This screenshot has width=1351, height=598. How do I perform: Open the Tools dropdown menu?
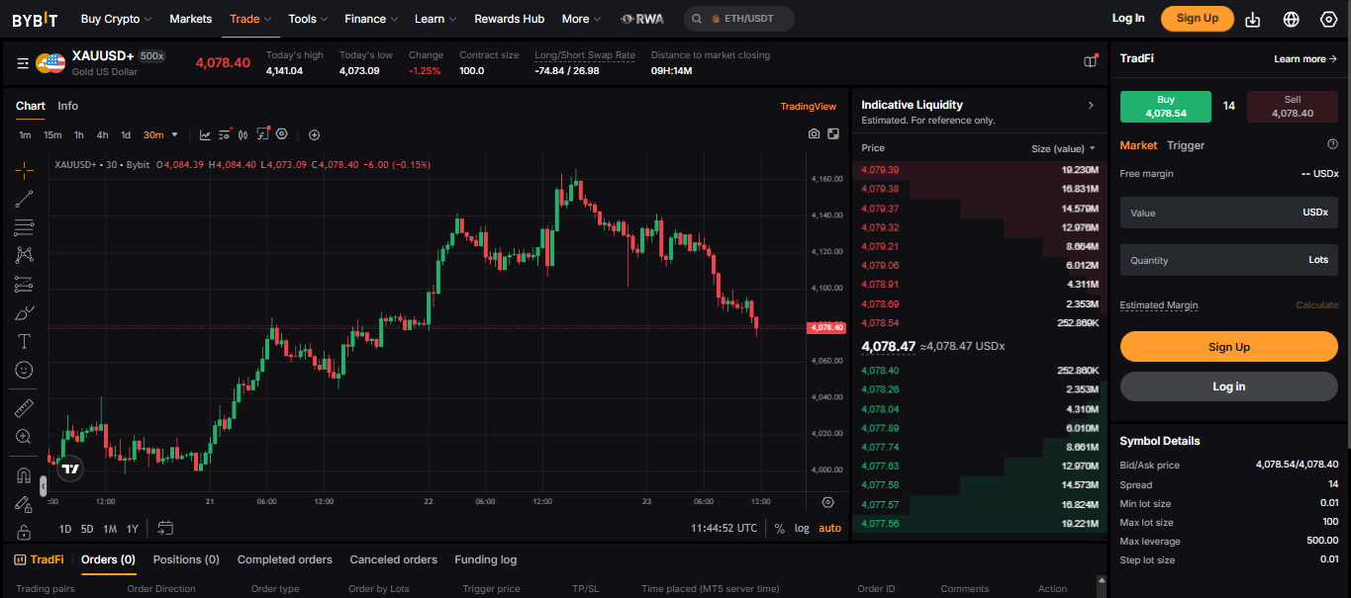pyautogui.click(x=309, y=19)
